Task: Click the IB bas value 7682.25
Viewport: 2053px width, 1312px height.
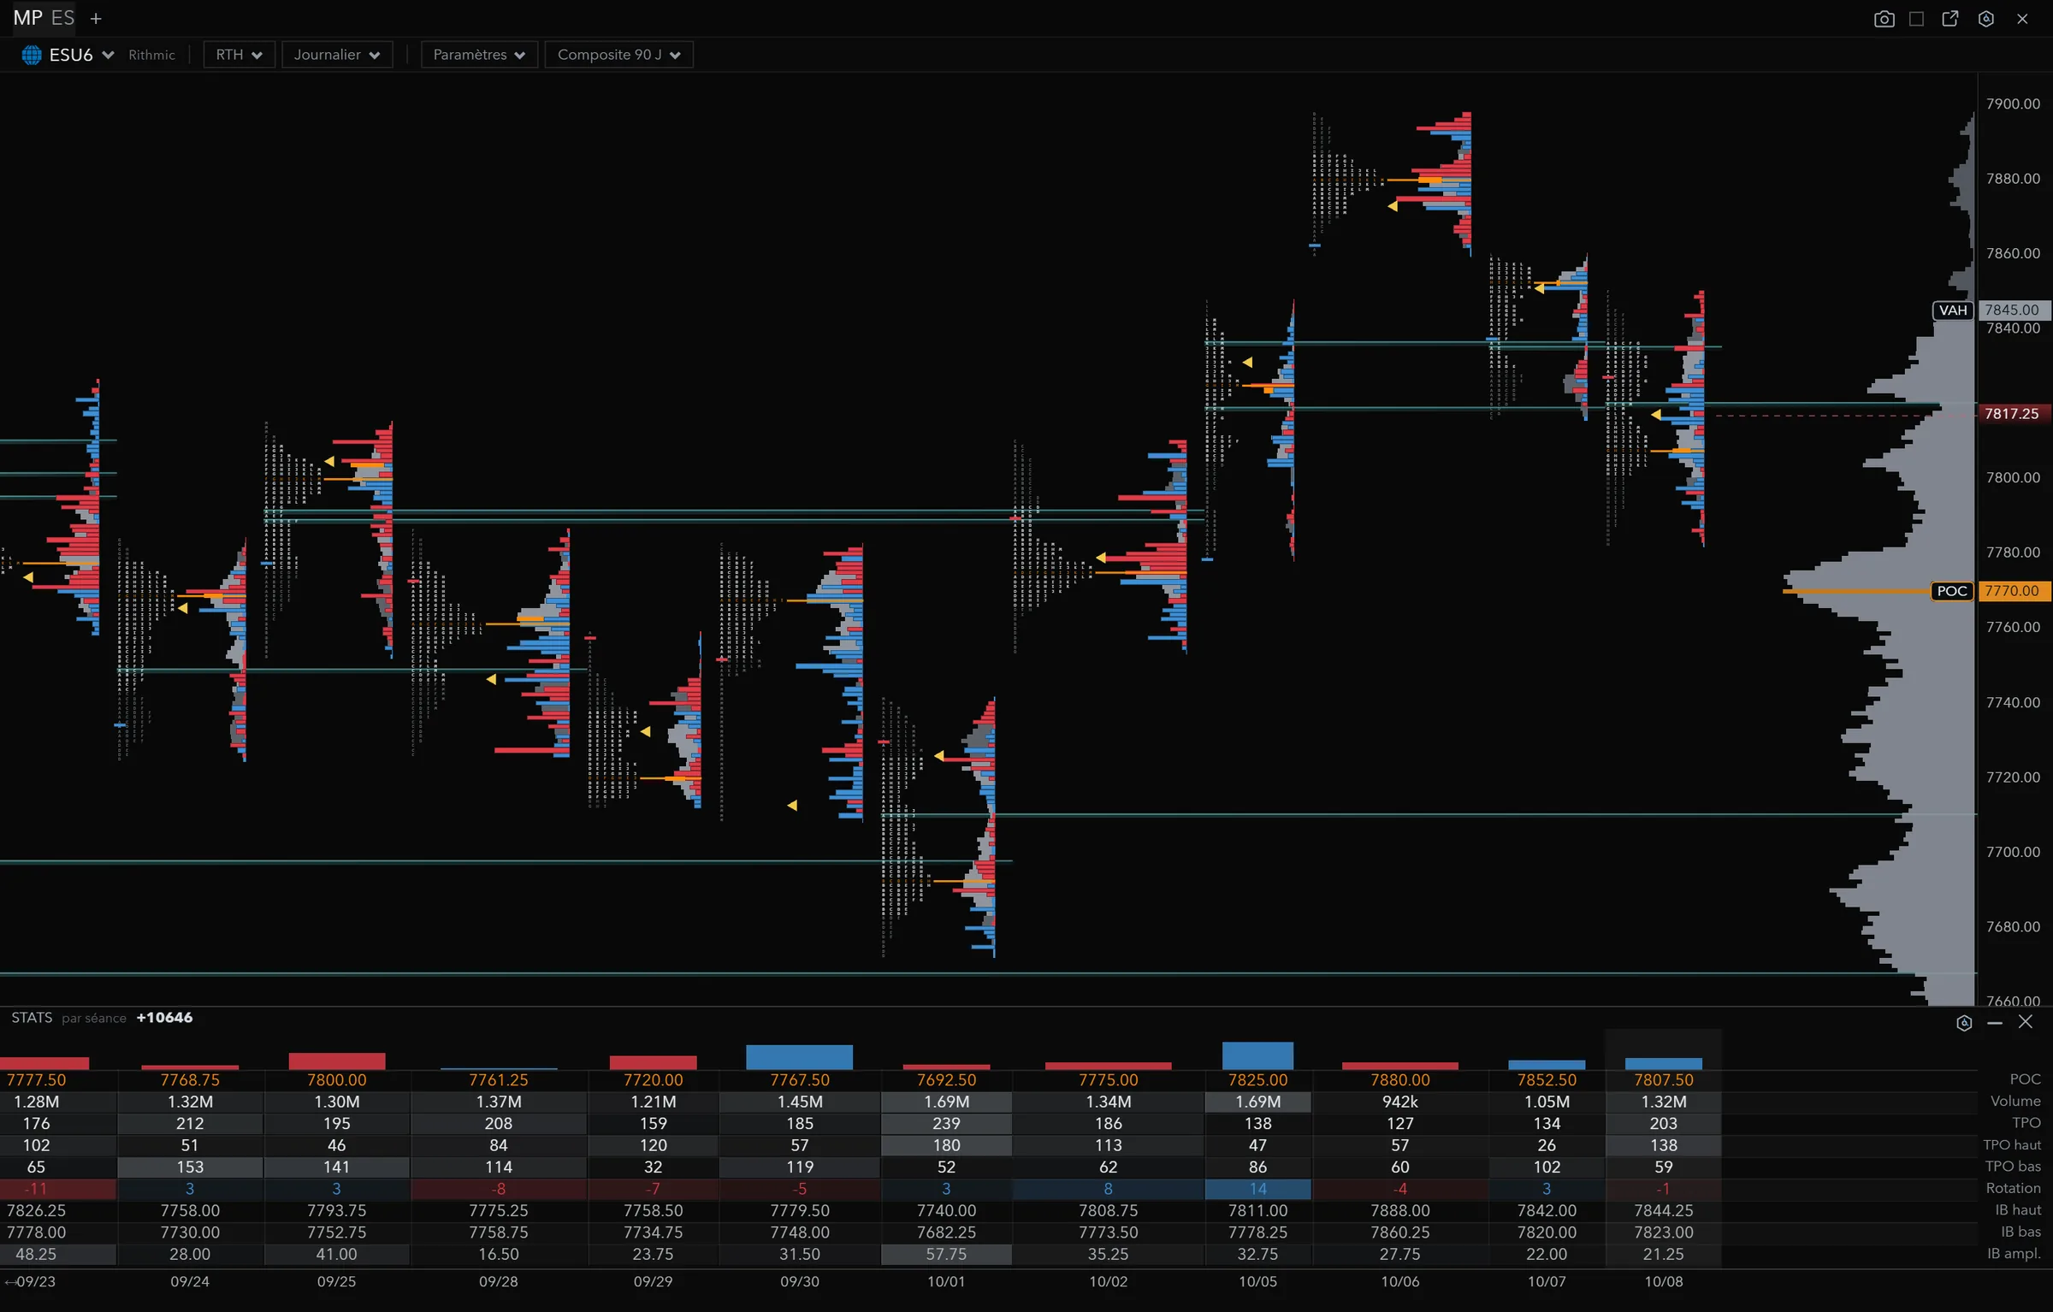Action: 946,1232
